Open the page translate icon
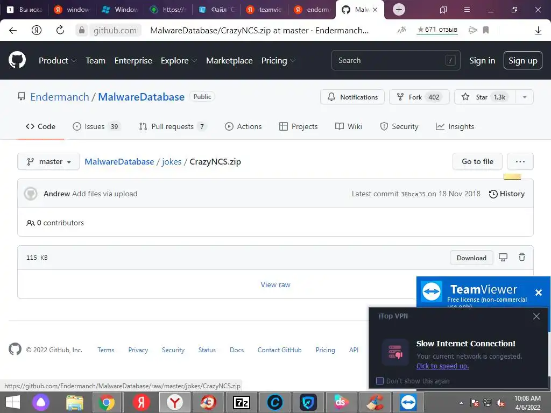Screen dimensions: 551x413 point(401,30)
